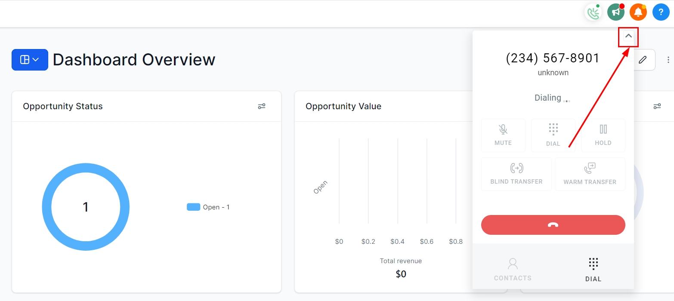Open the megaphone announcements icon
This screenshot has height=301, width=674.
tap(616, 12)
